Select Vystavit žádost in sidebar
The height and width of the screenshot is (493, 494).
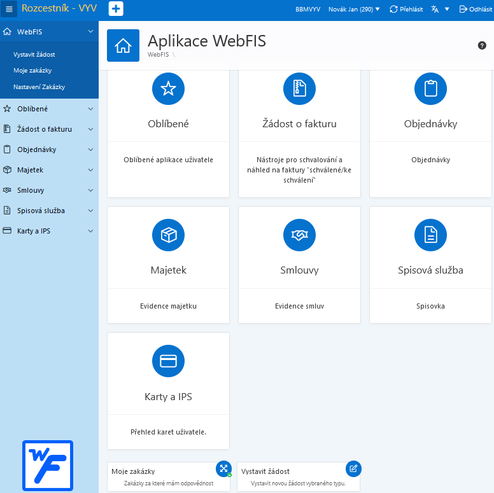(x=34, y=55)
